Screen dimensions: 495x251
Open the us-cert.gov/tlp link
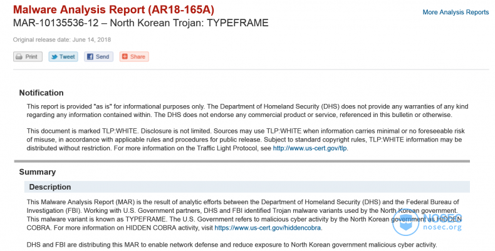click(310, 148)
